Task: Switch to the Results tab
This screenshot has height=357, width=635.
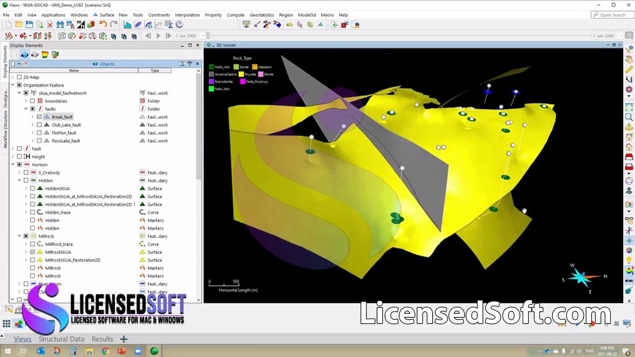Action: 102,339
